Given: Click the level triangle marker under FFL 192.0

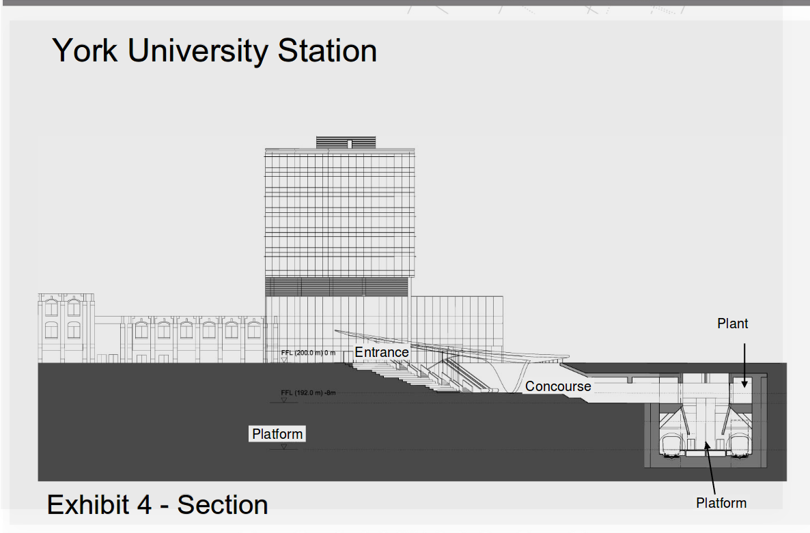Looking at the screenshot, I should tap(284, 400).
